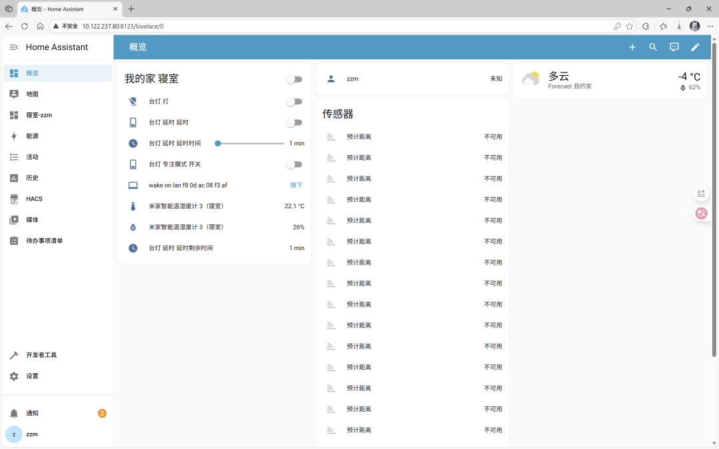Click browser favorites star icon
This screenshot has width=719, height=449.
click(630, 26)
